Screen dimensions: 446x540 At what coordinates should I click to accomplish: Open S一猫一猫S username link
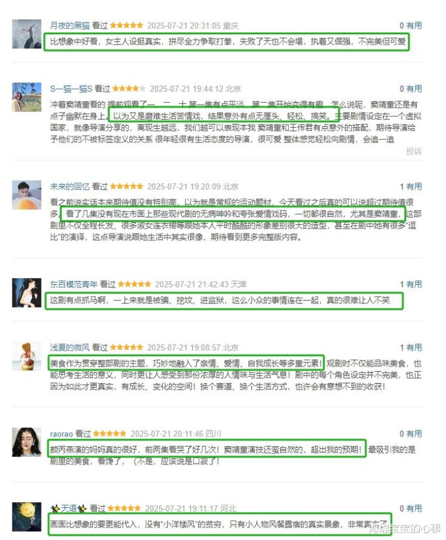coord(71,89)
